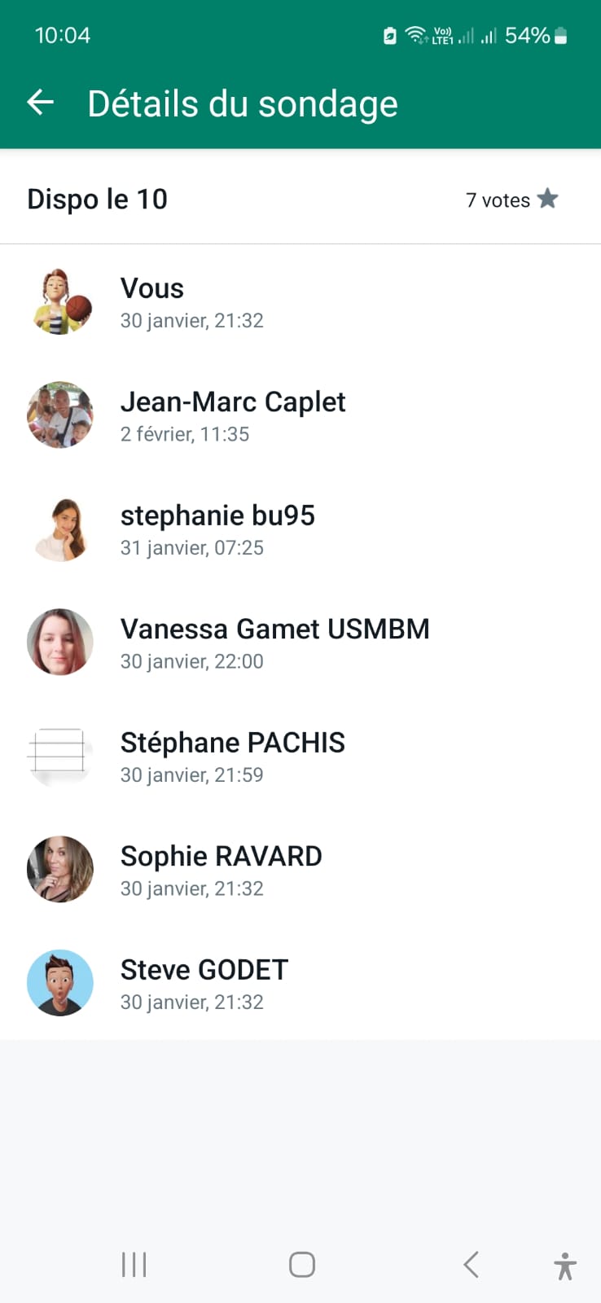
Task: Tap the star icon beside 7 votes
Action: 548,199
